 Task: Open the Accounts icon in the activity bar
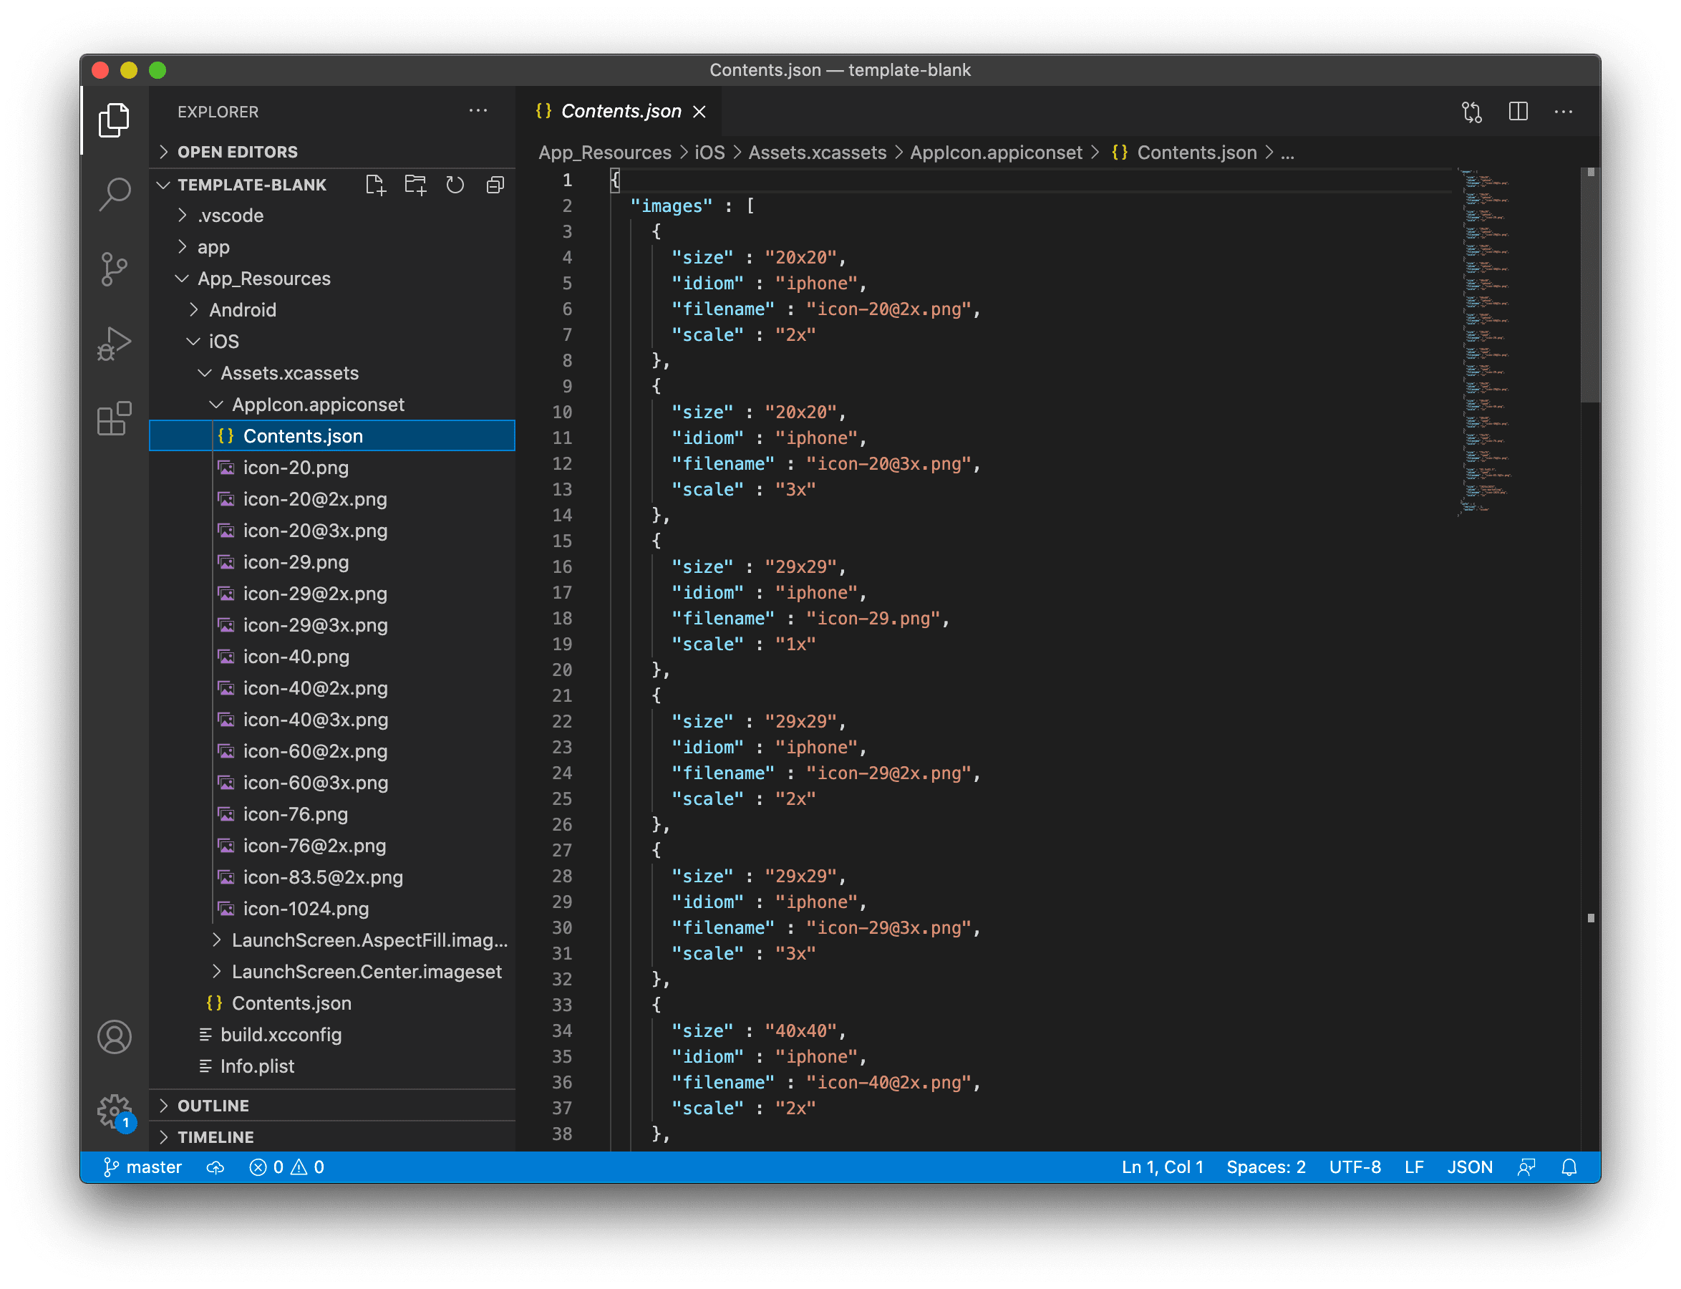click(115, 1038)
